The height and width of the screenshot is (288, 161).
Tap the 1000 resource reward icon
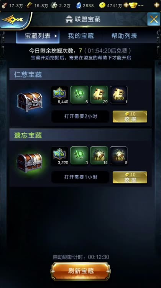(119, 95)
